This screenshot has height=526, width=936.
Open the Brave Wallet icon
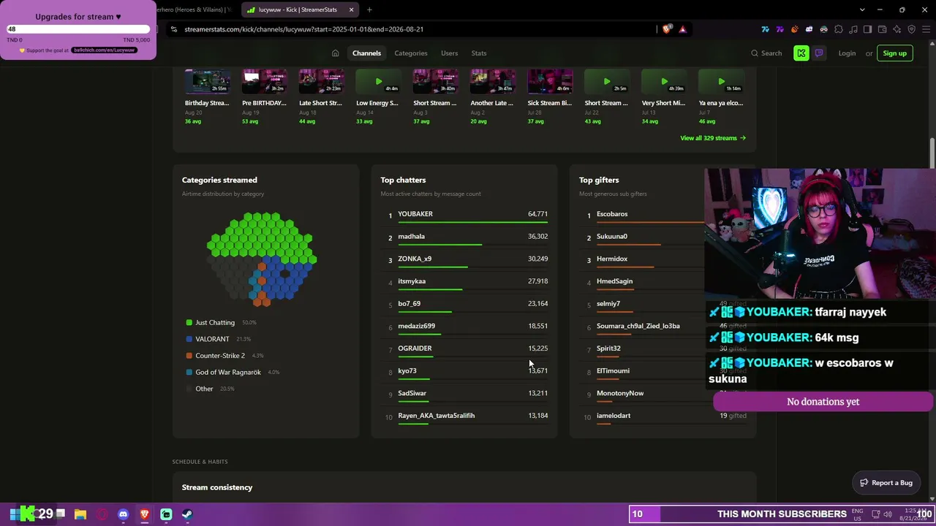pos(883,29)
